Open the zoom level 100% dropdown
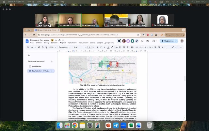209x131 pixels. 52,47
